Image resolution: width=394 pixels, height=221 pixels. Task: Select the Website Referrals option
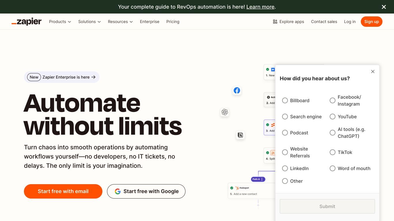[x=285, y=152]
